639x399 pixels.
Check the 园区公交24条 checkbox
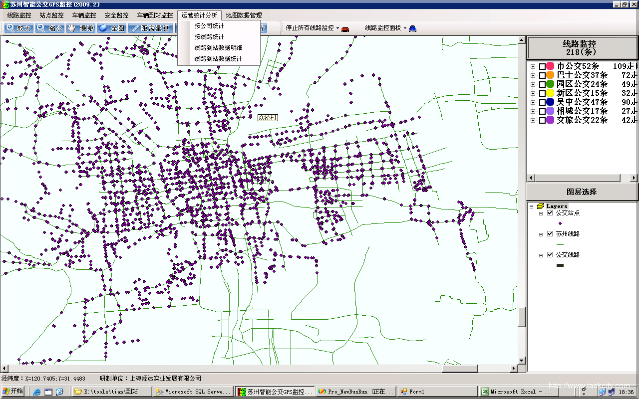click(542, 84)
